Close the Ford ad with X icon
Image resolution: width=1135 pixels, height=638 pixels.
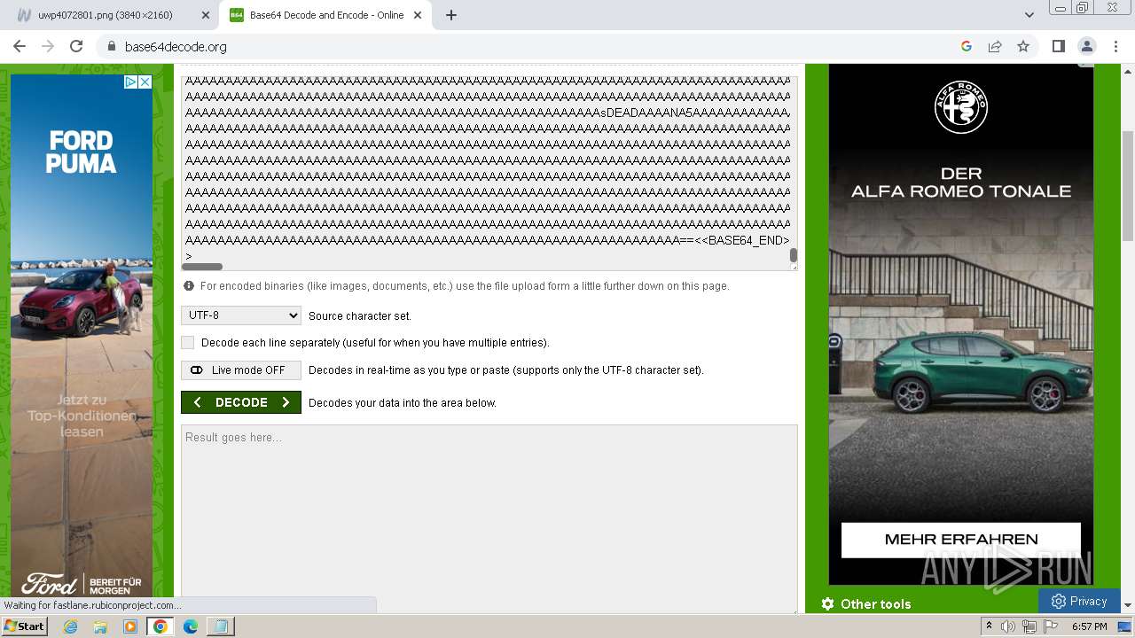pyautogui.click(x=145, y=82)
